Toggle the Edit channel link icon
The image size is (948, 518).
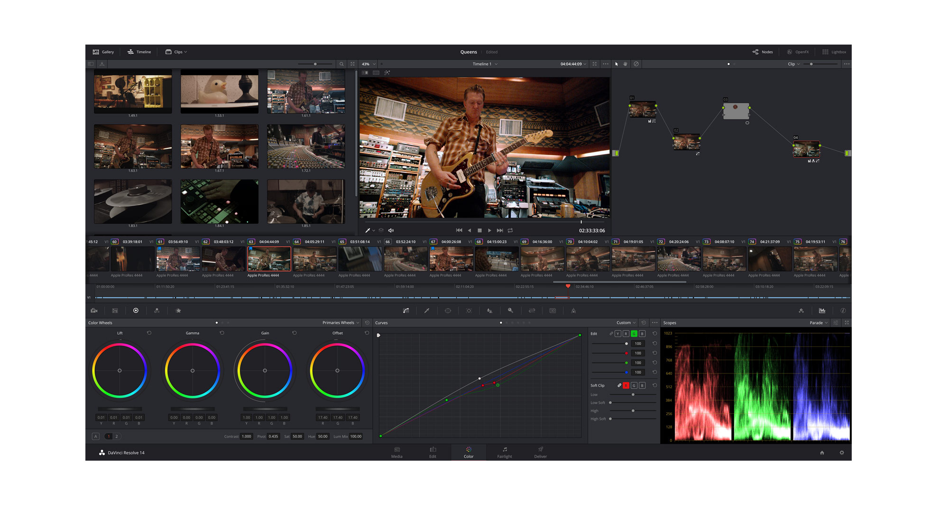611,334
